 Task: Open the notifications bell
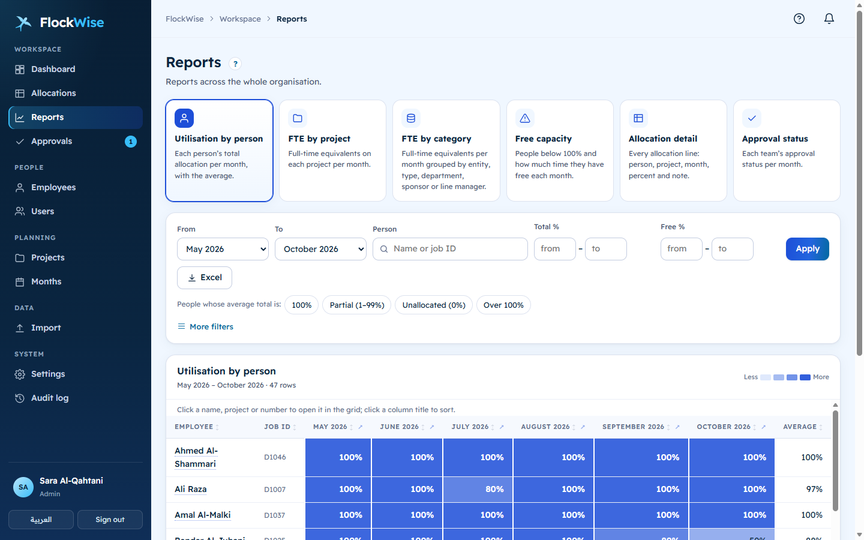click(829, 19)
